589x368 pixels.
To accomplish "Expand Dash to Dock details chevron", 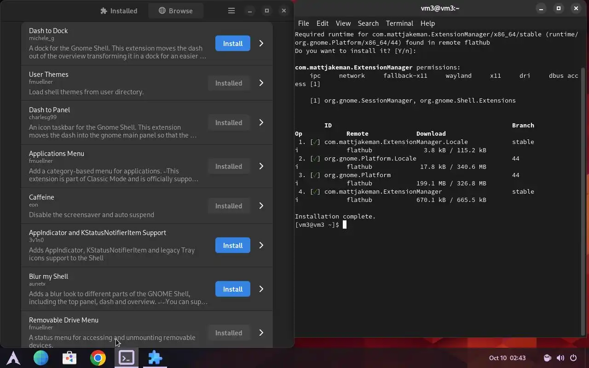I will (x=261, y=43).
